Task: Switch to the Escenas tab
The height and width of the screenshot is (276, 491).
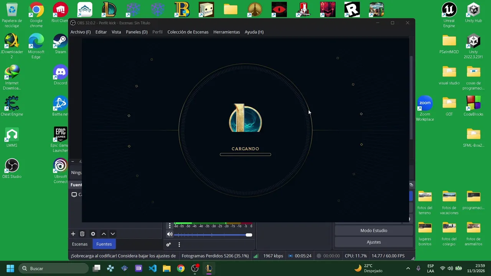Action: (80, 244)
